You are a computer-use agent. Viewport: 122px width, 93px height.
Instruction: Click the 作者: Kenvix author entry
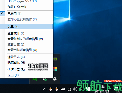[x=26, y=7]
